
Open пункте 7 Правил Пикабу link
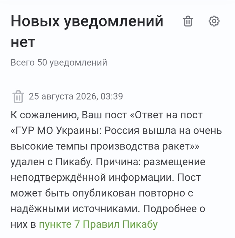[x=98, y=224]
